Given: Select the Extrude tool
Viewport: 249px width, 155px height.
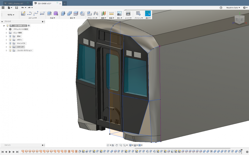Looking at the screenshot, I should [x=50, y=13].
